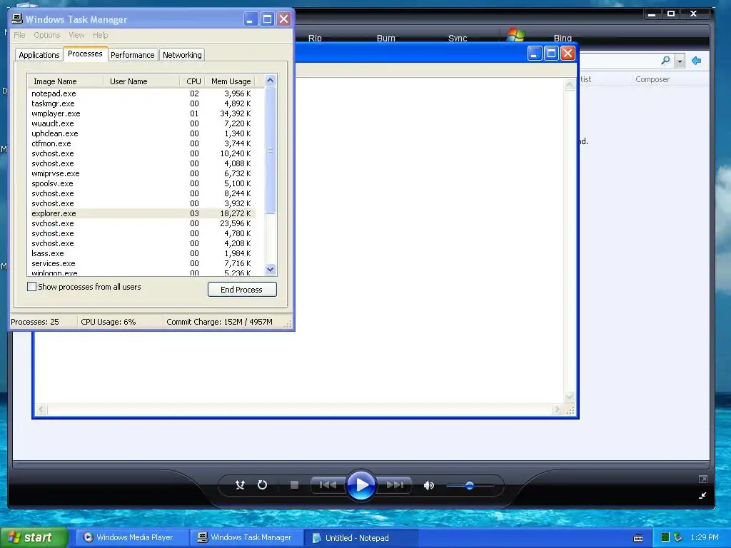Adjust the Media Player volume slider
731x548 pixels.
tap(470, 485)
